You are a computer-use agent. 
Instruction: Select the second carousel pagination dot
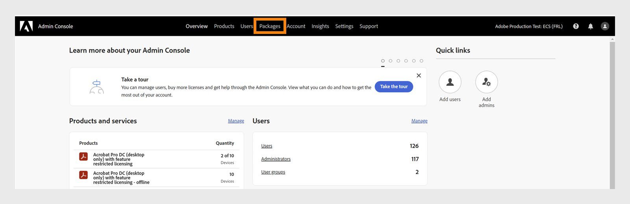click(391, 61)
